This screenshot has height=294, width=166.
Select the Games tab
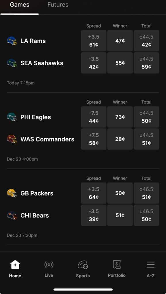[x=20, y=5]
